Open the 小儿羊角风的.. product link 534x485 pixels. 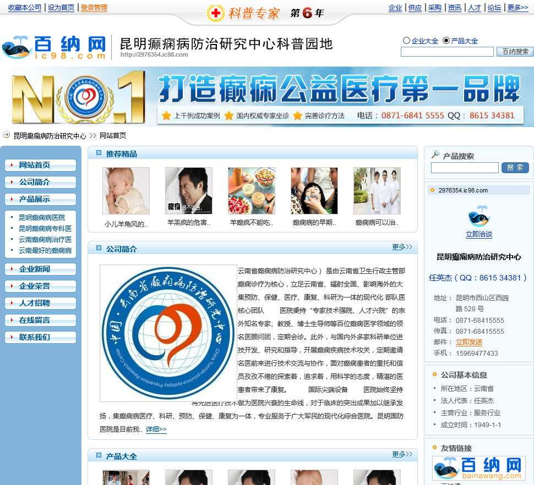[x=126, y=224]
